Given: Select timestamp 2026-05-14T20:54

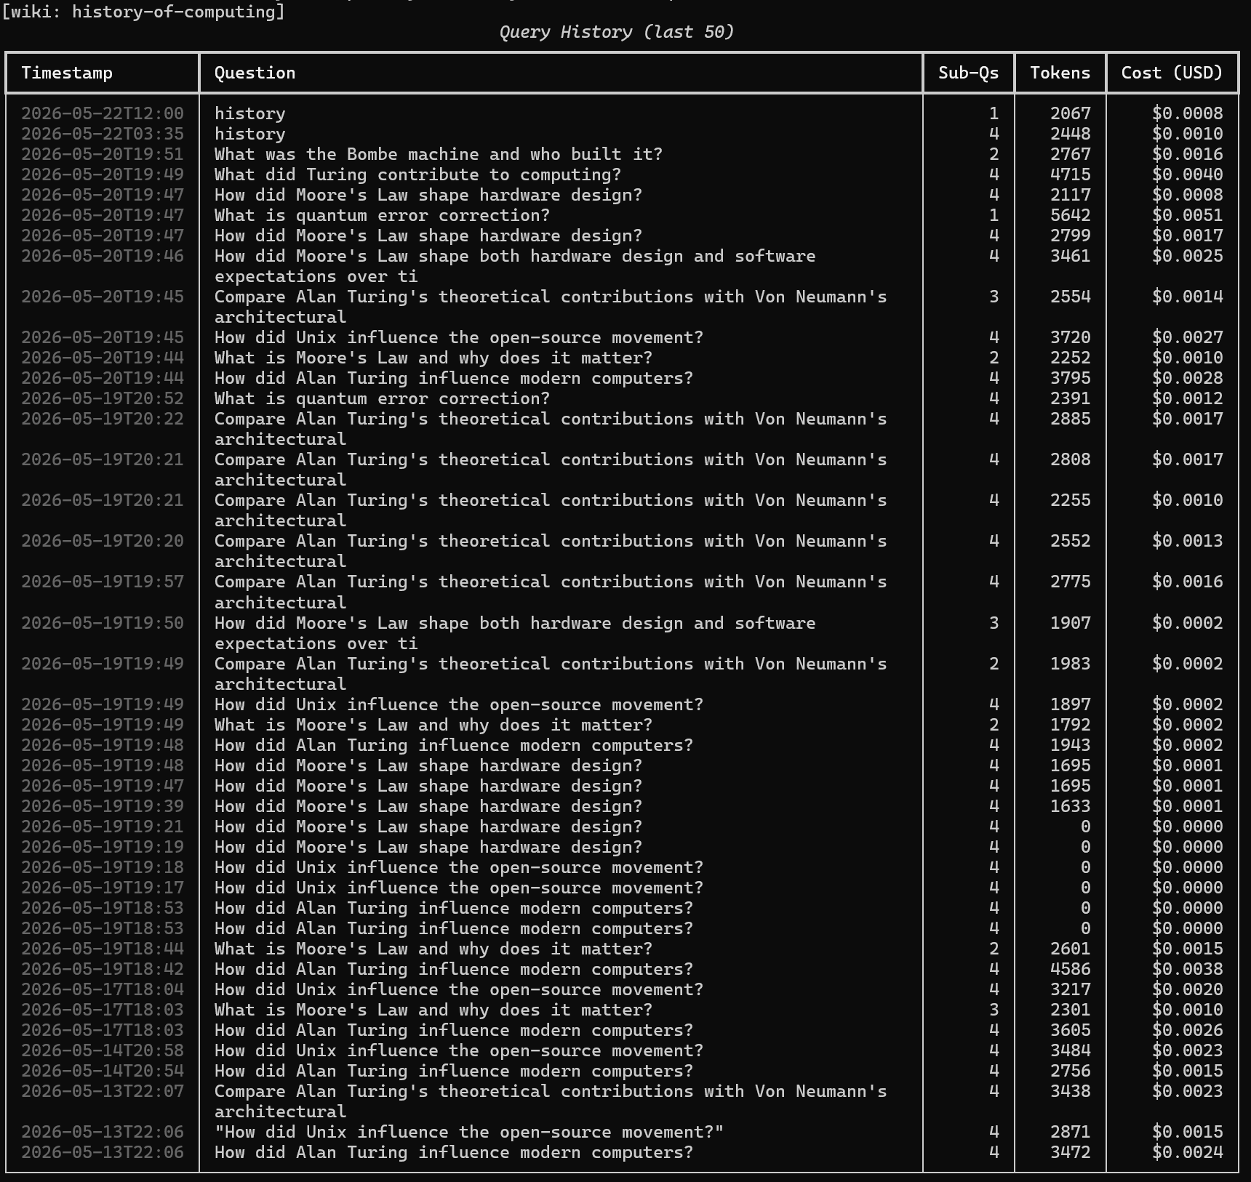Looking at the screenshot, I should coord(103,1071).
